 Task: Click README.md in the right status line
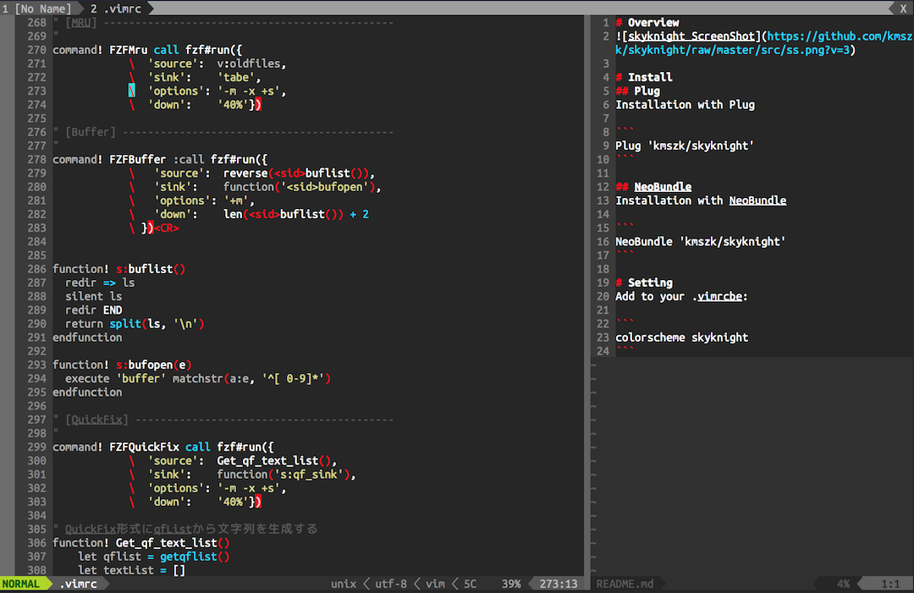tap(625, 584)
